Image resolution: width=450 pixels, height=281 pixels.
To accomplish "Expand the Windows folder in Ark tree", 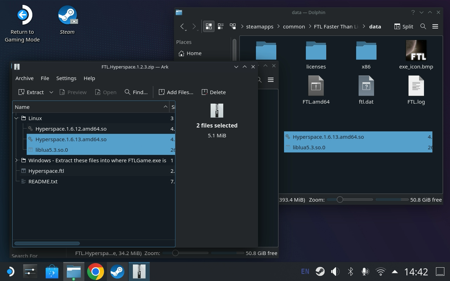I will 17,161.
